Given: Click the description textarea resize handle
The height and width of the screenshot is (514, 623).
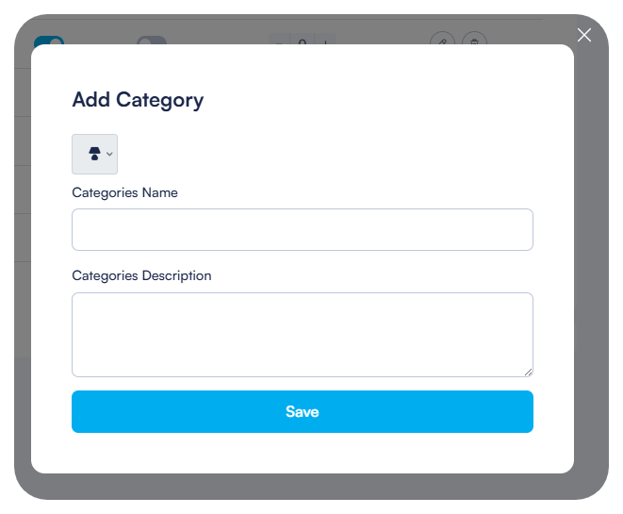Looking at the screenshot, I should tap(528, 372).
